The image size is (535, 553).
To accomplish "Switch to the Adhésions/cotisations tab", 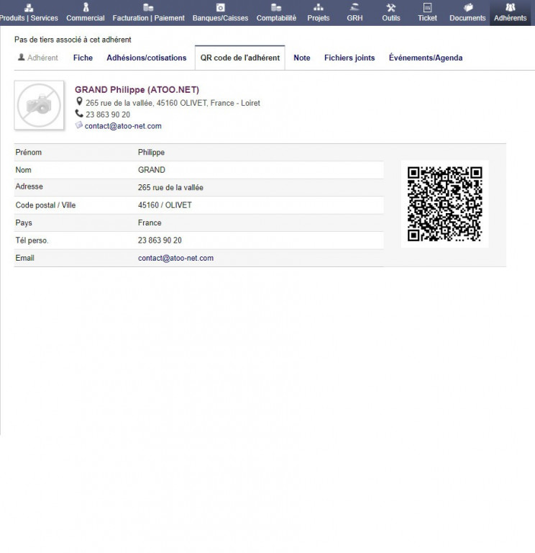I will (147, 58).
